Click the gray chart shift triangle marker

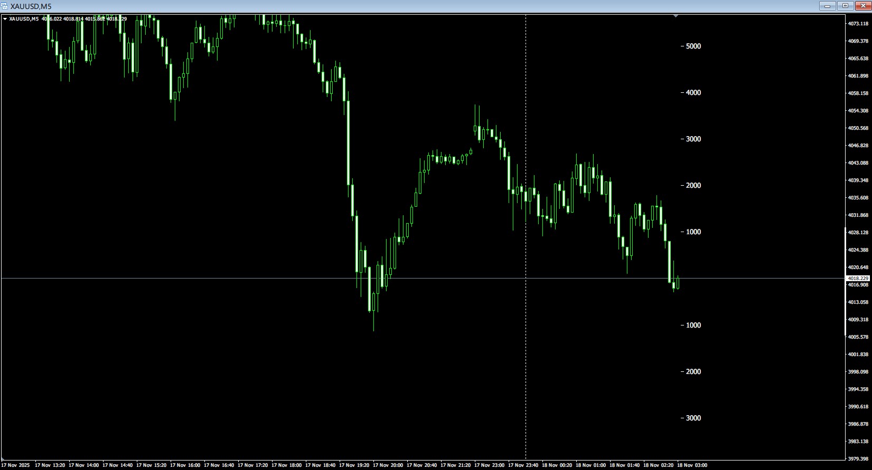click(676, 16)
